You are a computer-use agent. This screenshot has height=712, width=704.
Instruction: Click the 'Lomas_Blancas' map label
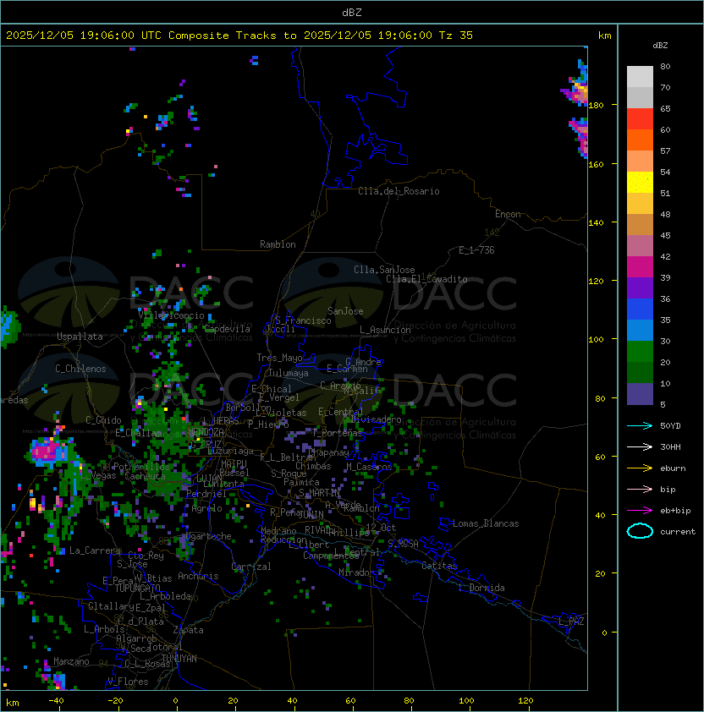[486, 523]
